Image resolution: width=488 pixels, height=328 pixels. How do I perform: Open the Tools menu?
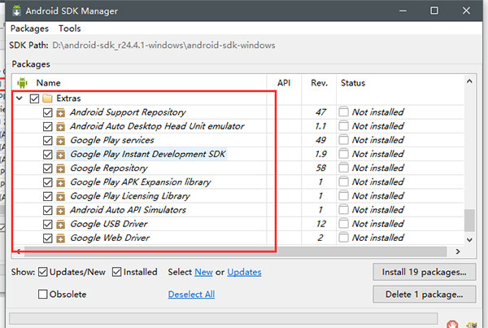70,28
